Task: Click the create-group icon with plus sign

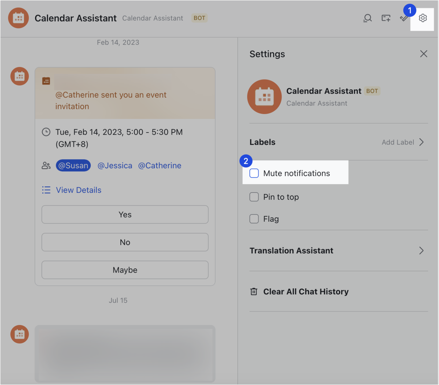Action: 386,18
